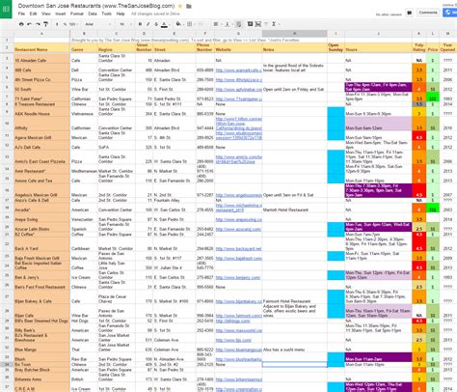Click the 'Open Sunday' header cell
457x392 pixels.
click(x=336, y=47)
